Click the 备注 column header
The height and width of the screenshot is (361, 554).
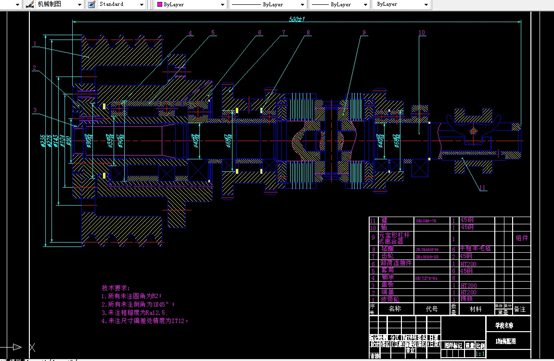(520, 309)
